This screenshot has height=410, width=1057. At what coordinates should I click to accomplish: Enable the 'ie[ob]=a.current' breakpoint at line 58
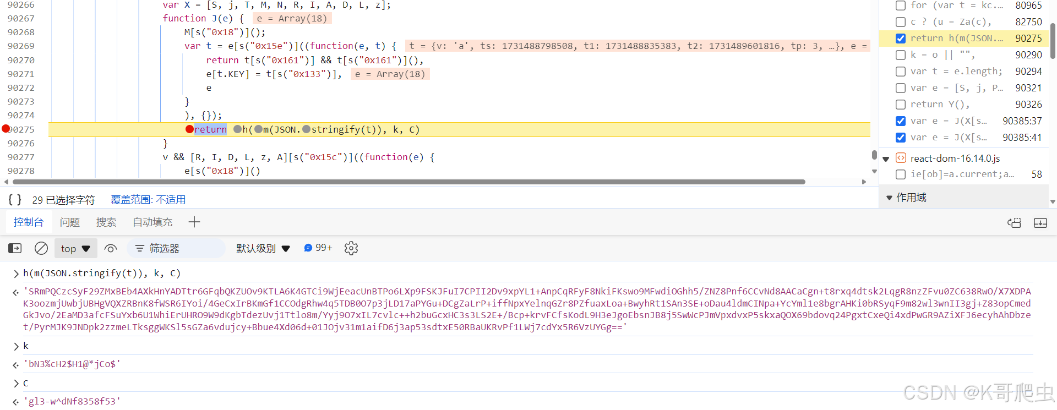(901, 174)
